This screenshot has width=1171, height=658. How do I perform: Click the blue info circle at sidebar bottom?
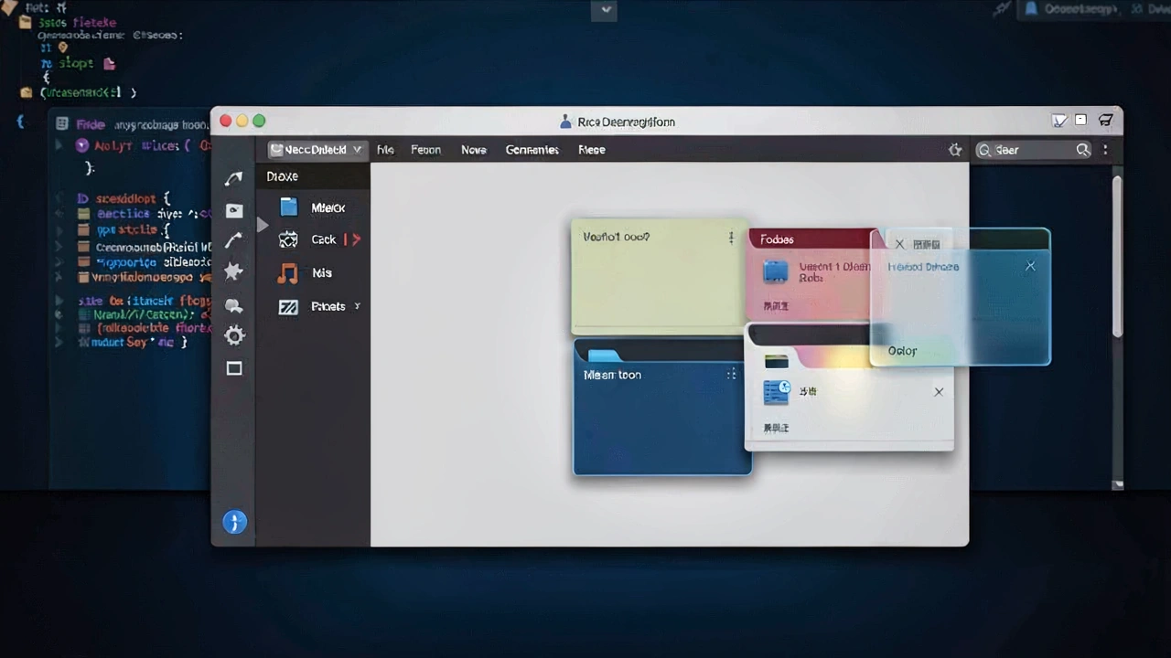coord(235,522)
